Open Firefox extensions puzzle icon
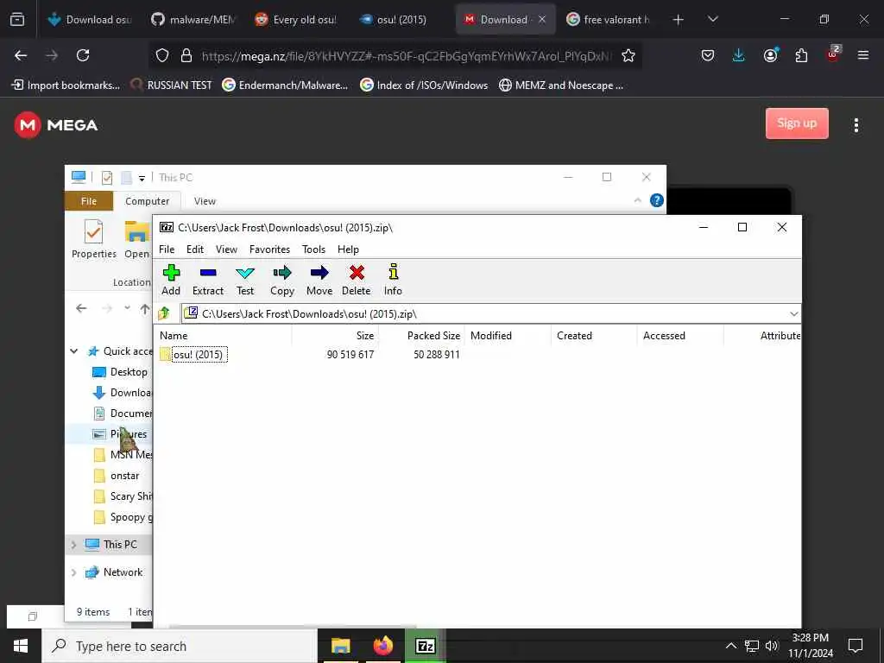The height and width of the screenshot is (663, 884). 801,55
